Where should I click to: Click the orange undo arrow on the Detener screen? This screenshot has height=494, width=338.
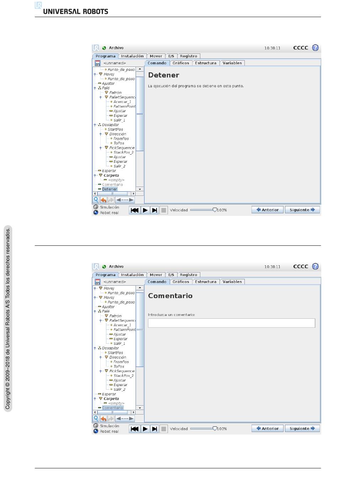click(103, 200)
